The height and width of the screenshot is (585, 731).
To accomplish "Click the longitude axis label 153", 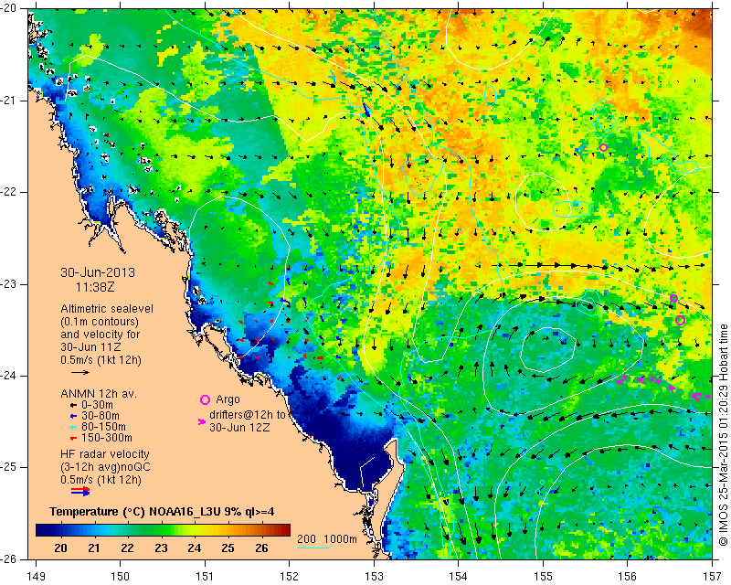I will click(374, 577).
